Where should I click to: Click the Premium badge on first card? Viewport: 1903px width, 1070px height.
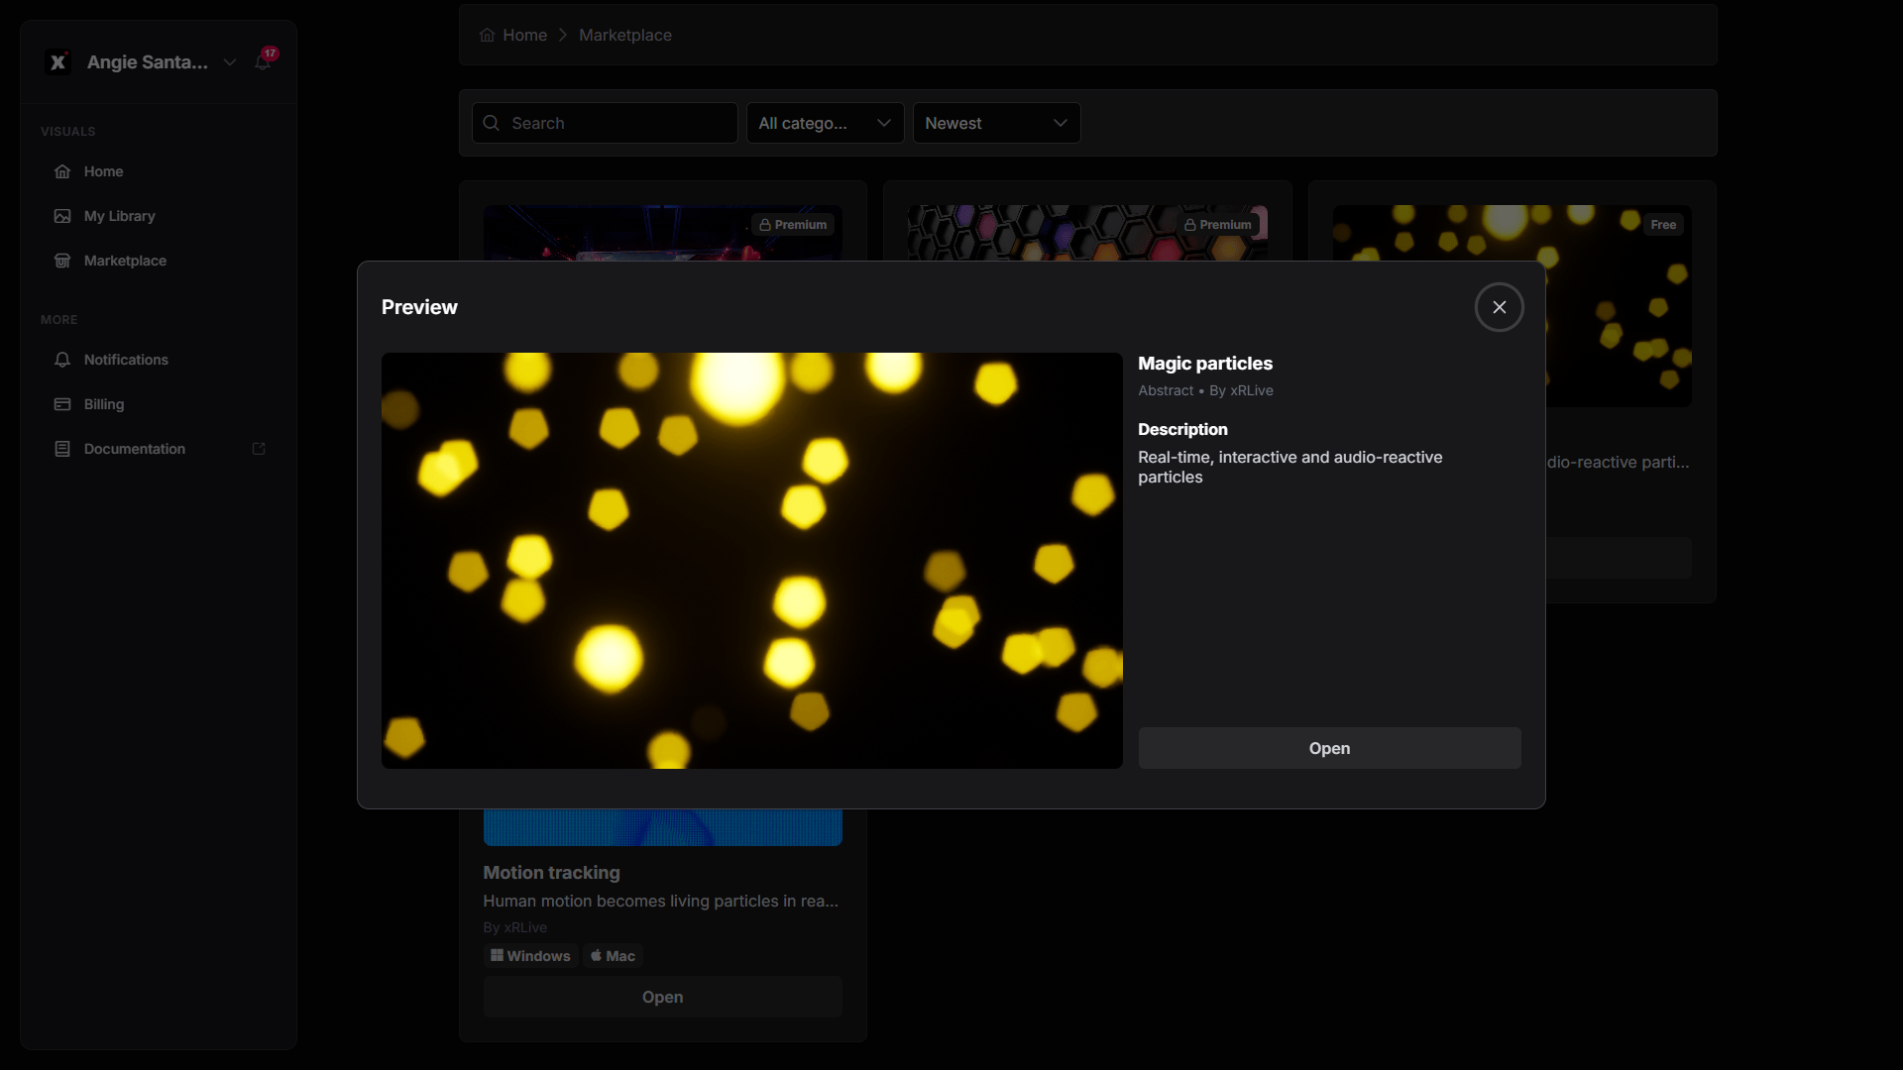(793, 225)
